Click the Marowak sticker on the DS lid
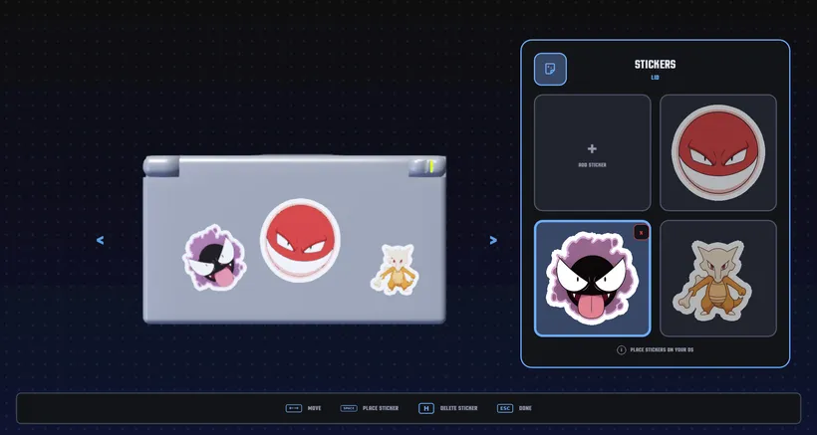 tap(396, 269)
